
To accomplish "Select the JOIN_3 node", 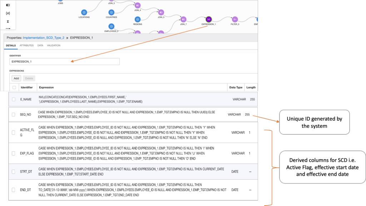I will [x=112, y=1].
